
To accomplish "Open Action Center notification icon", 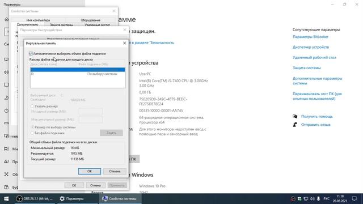I will [x=354, y=199].
